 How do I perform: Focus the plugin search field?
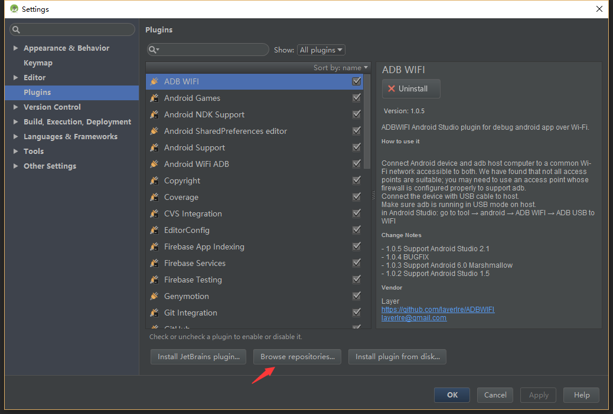click(208, 50)
